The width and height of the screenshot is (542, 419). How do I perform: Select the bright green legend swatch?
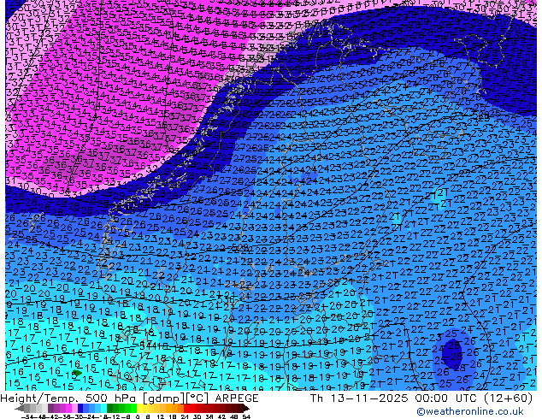133,409
